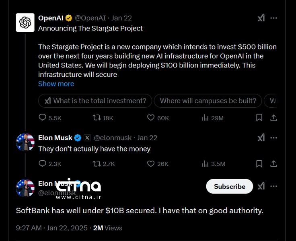Like the OpenAI Stargate post
Viewport: 296px width, 241px height.
[x=151, y=118]
